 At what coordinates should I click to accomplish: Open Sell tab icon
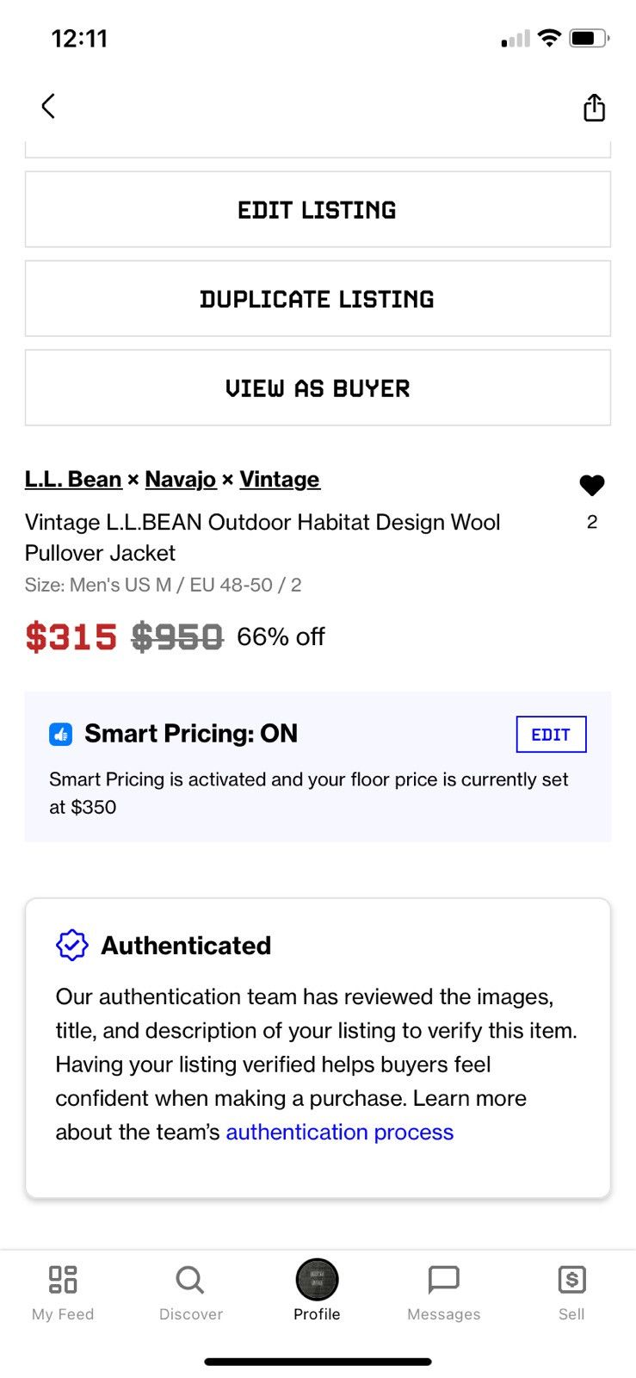pos(571,1293)
